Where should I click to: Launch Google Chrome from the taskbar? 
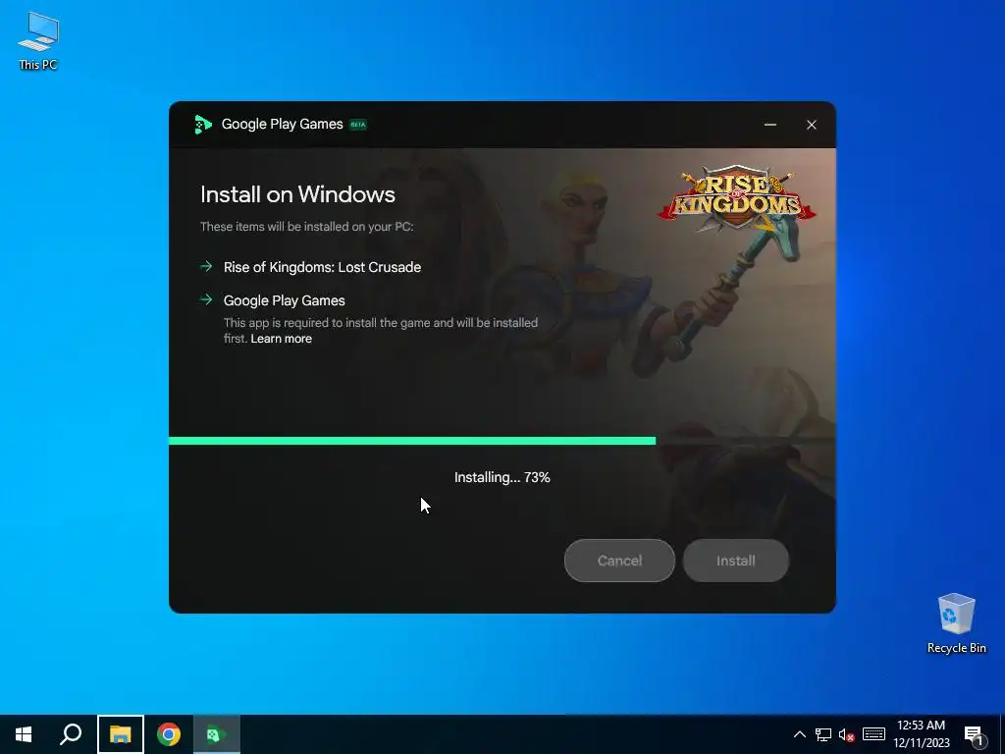[x=169, y=734]
